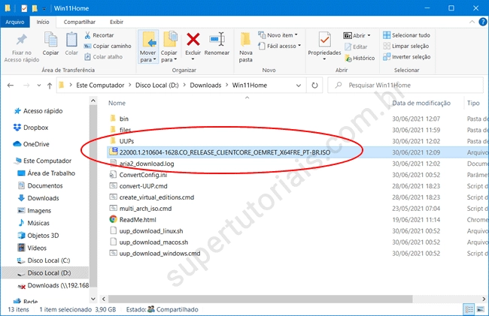Open the Novo item dropdown
Image resolution: width=489 pixels, height=316 pixels.
pos(278,35)
